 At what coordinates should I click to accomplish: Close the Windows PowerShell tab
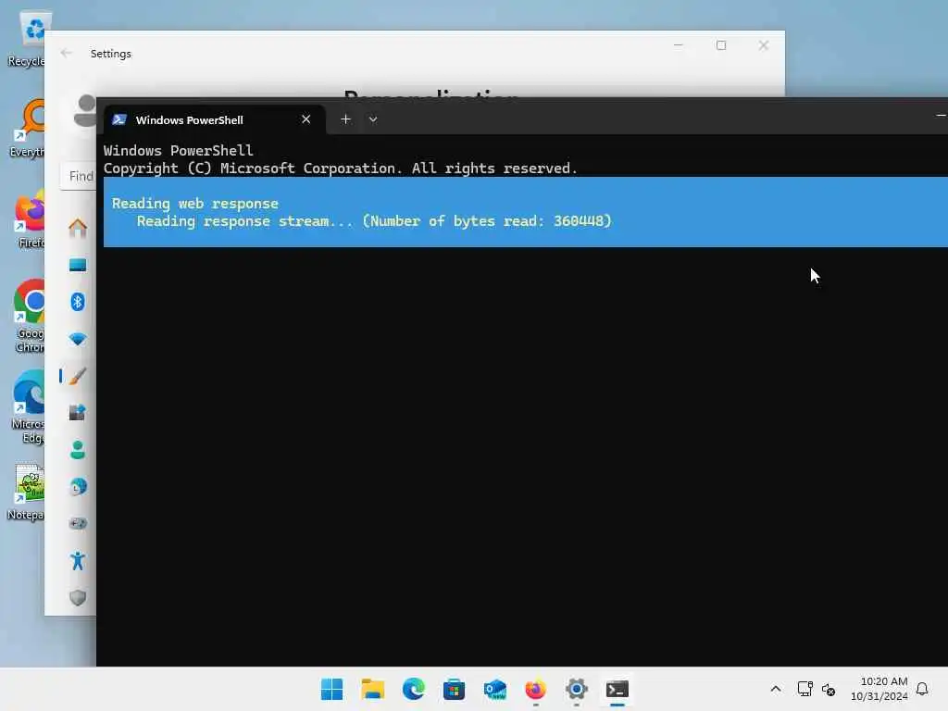(306, 119)
